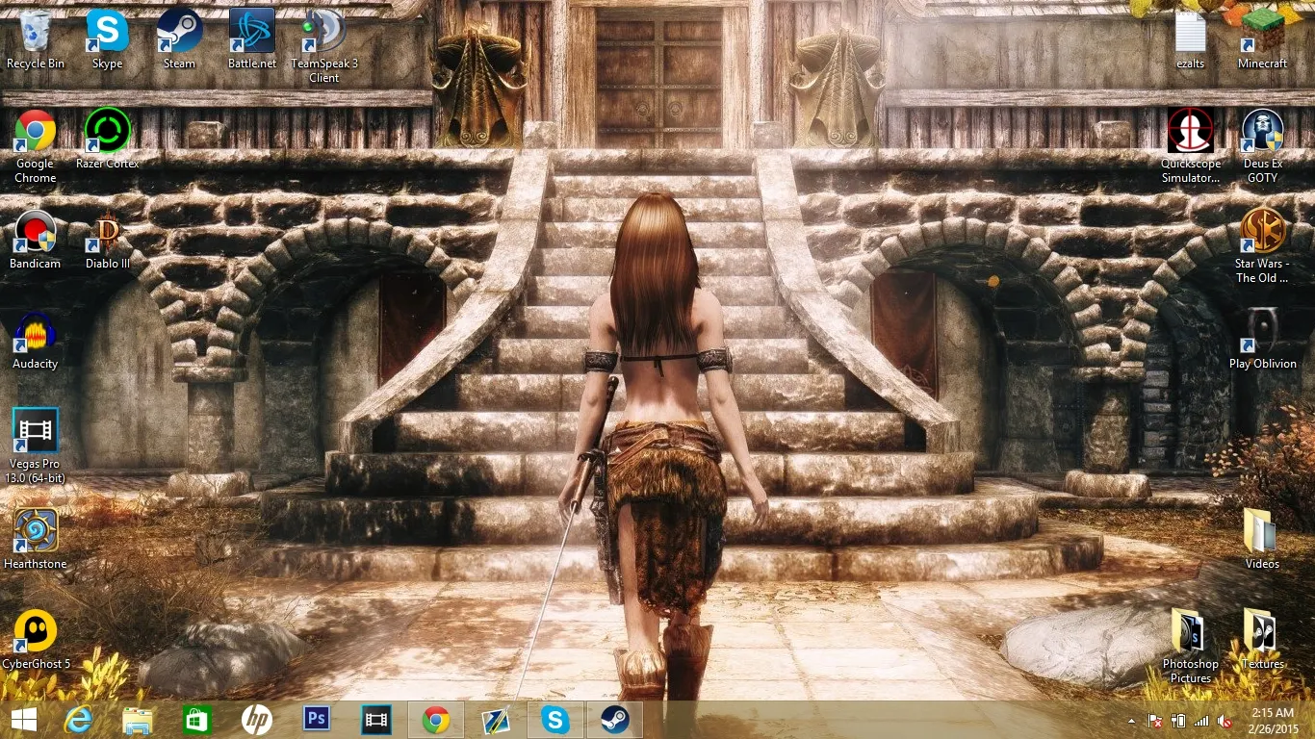
Task: Switch to Steam on the taskbar
Action: pyautogui.click(x=615, y=720)
